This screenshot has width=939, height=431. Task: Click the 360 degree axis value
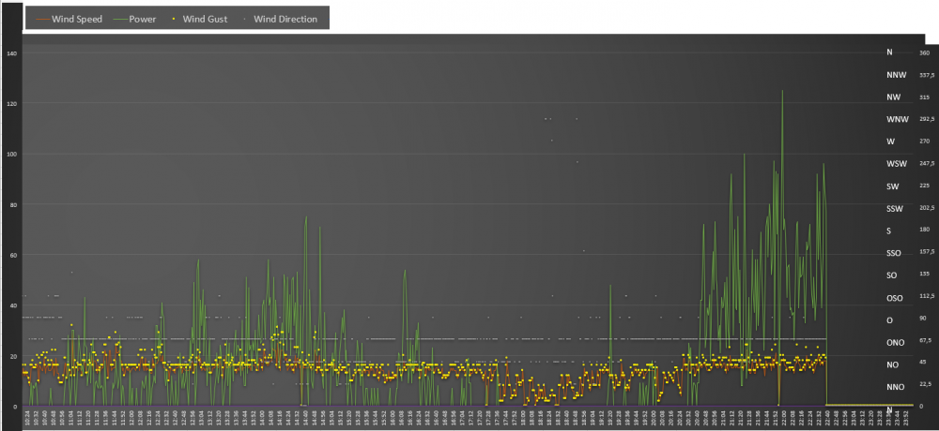click(x=924, y=53)
